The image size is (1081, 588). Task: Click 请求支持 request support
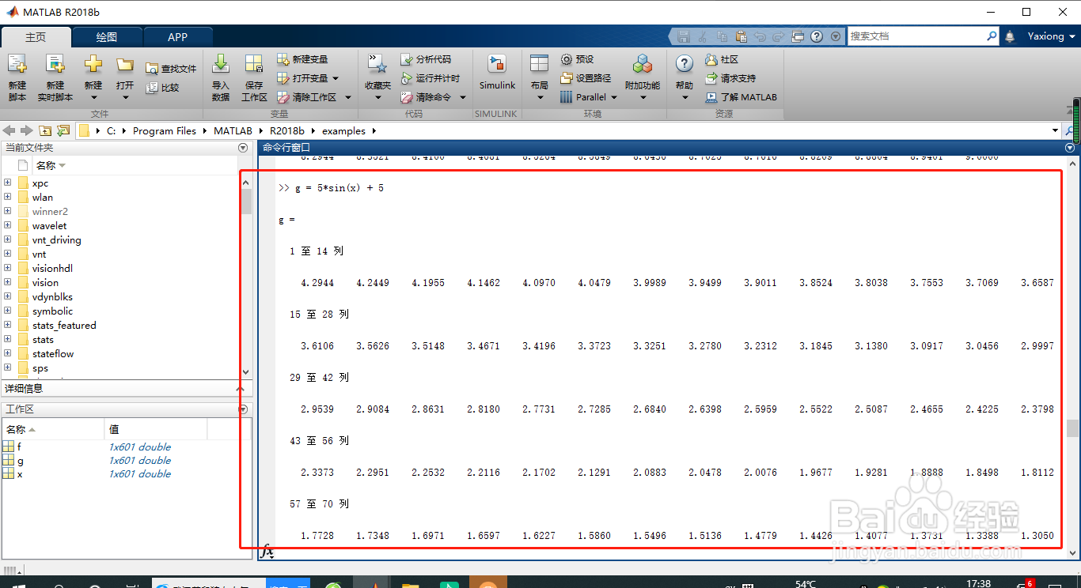(730, 78)
